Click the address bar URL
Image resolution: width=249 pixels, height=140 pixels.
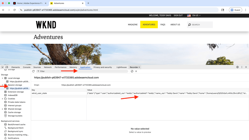(61, 10)
